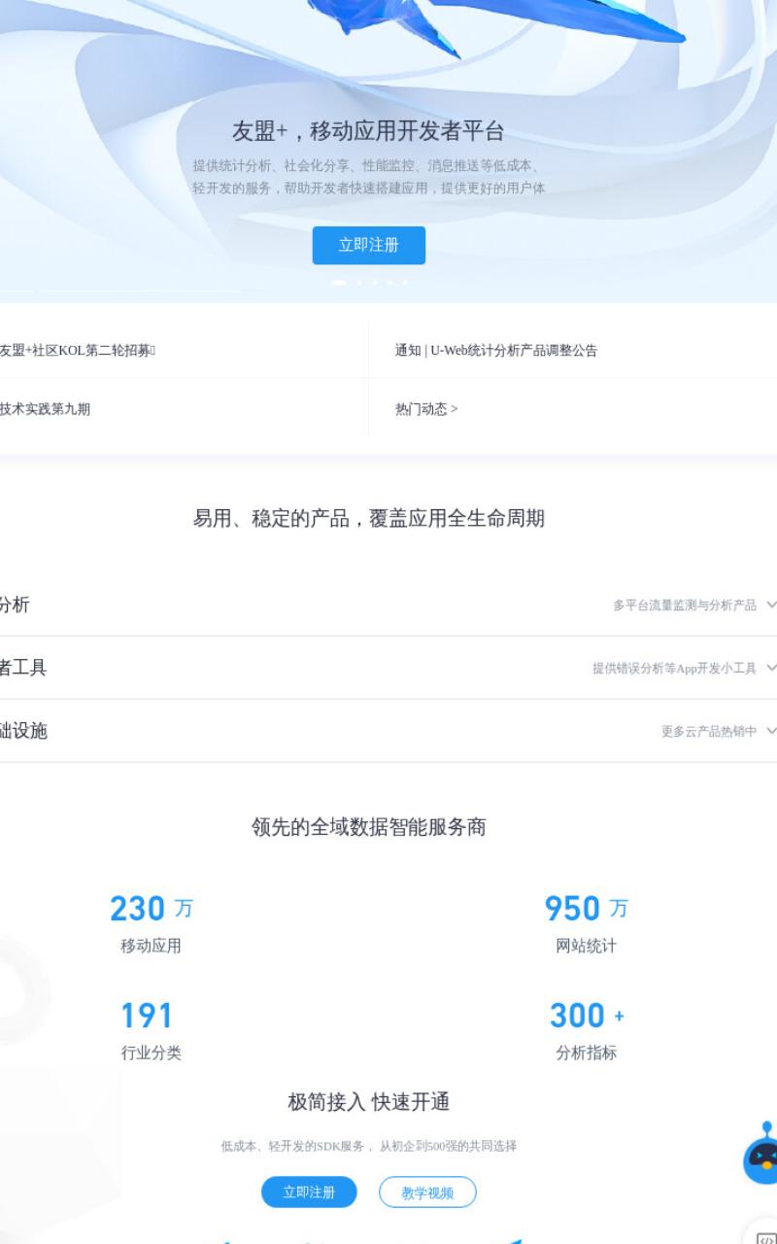
Task: Click the 950 万 statistic
Action: pos(586,909)
